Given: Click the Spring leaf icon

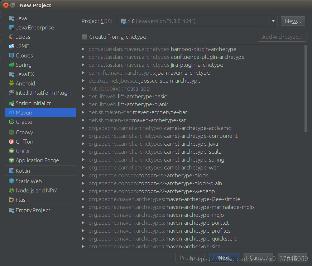Looking at the screenshot, I should pyautogui.click(x=11, y=65).
